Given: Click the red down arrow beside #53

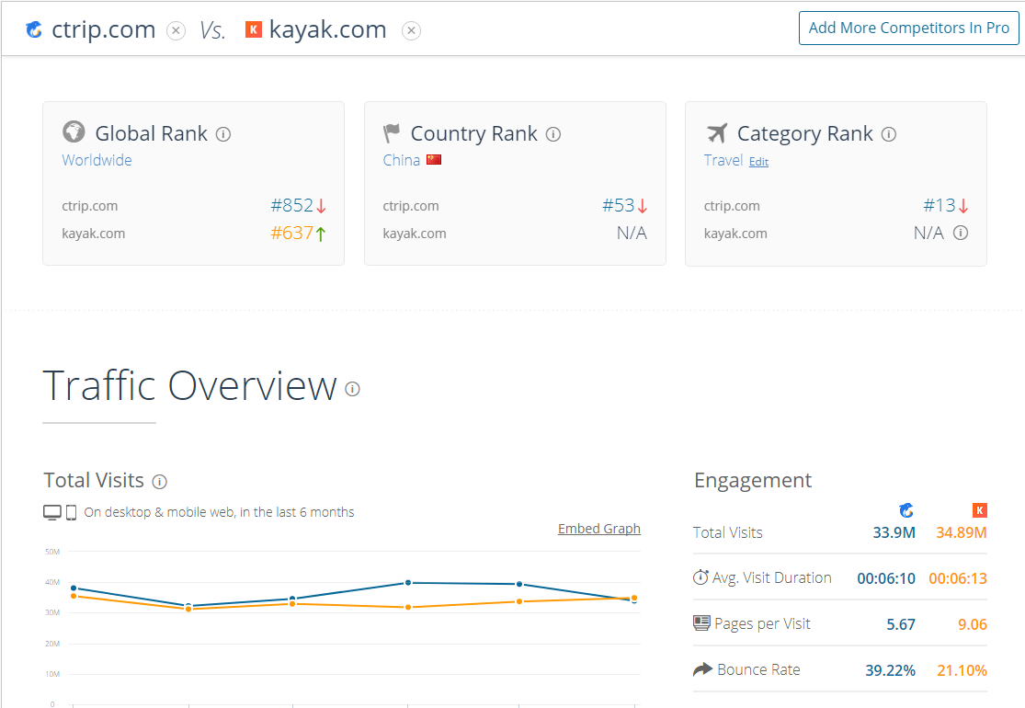Looking at the screenshot, I should (642, 206).
